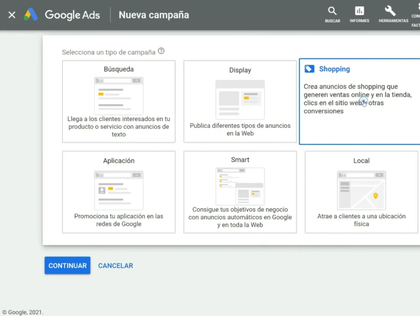Select the Búsqueda campaign type card
Screen dimensions: 420x316
(x=119, y=101)
